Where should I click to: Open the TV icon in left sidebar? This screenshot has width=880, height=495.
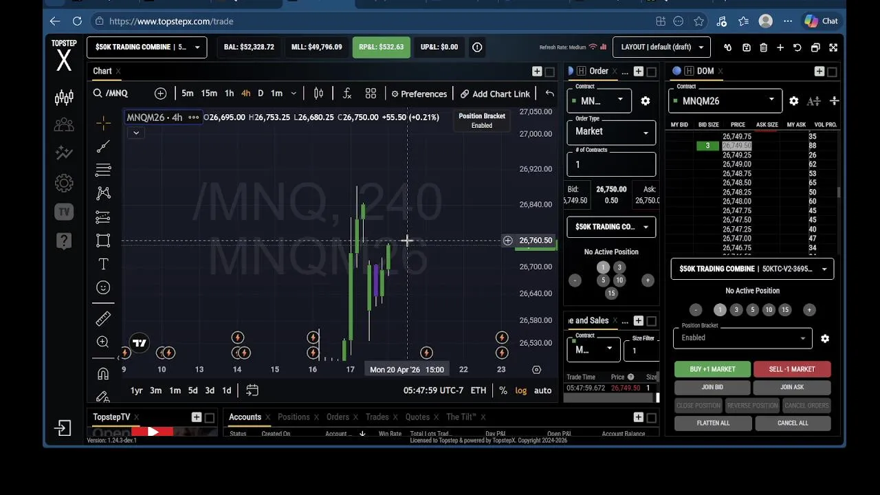pos(64,212)
